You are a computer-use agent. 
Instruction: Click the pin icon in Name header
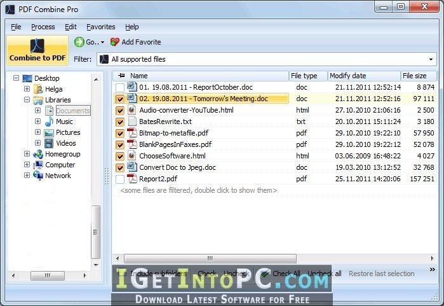121,76
